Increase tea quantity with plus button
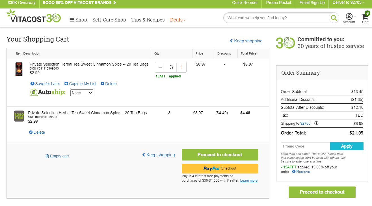372x206 pixels. 181,67
